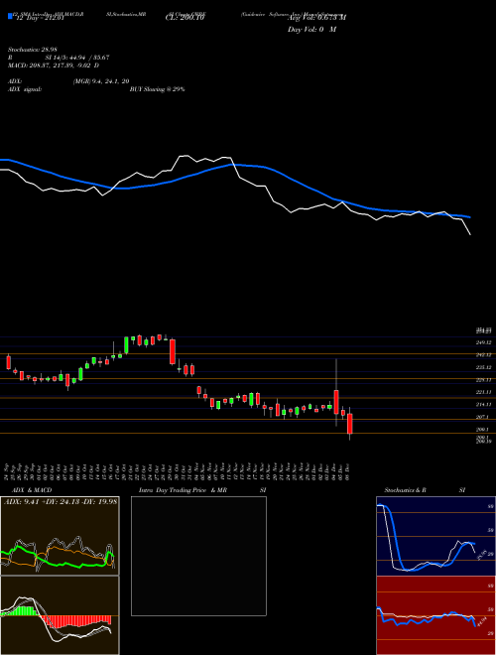Click the 'BUY Slowing @ 29%' signal text
This screenshot has width=496, height=655.
158,89
